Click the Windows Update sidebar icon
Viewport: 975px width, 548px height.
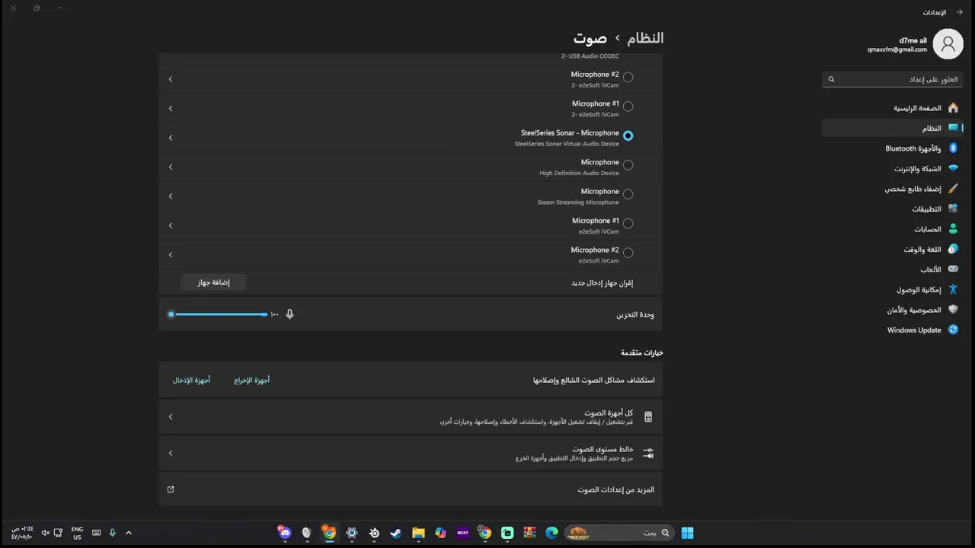pos(953,330)
